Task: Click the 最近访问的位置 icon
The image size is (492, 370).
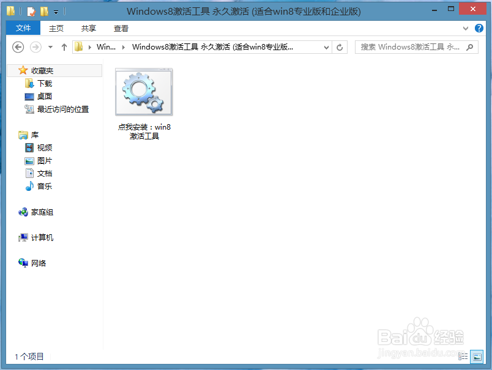Action: [x=29, y=109]
